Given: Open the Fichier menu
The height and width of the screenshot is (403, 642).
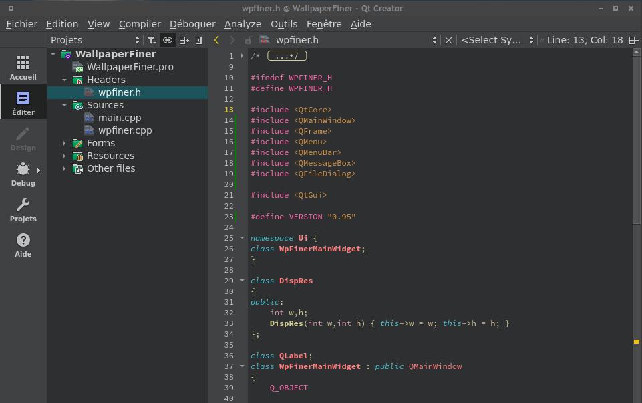Looking at the screenshot, I should (x=21, y=24).
